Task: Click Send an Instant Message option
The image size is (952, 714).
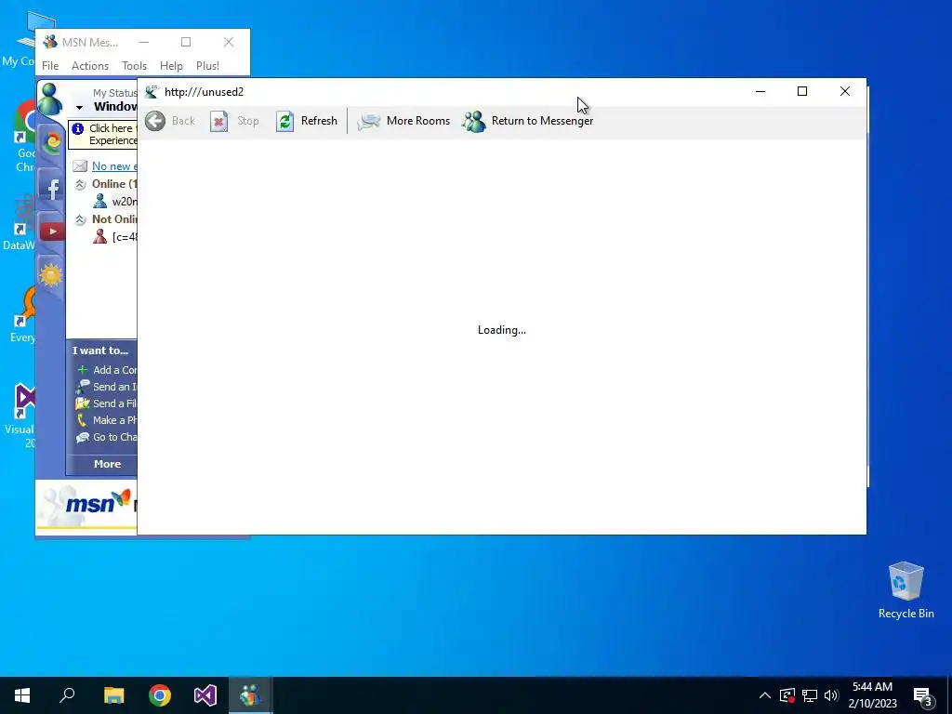Action: click(x=107, y=387)
